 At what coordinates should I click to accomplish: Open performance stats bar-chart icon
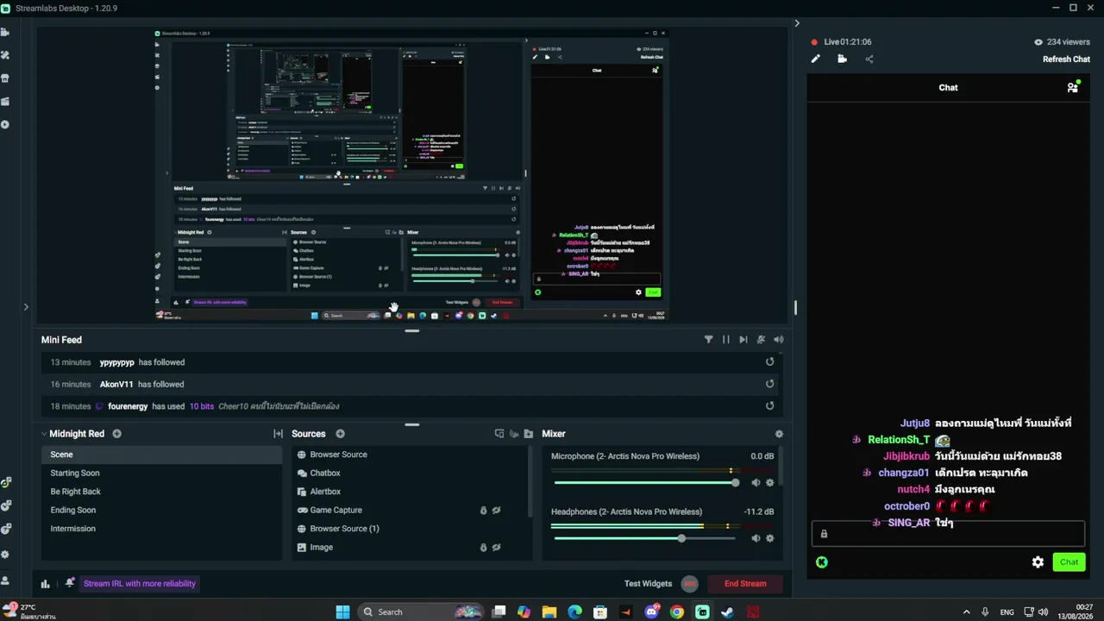(x=45, y=584)
